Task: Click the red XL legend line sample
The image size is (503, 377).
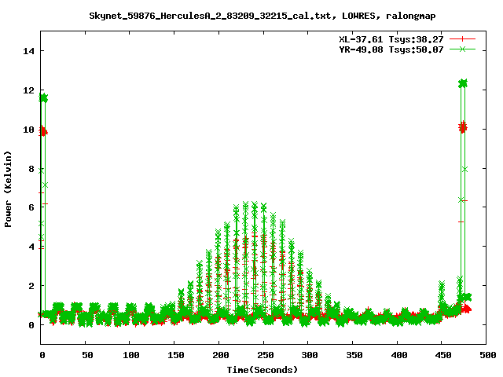Action: click(x=462, y=39)
